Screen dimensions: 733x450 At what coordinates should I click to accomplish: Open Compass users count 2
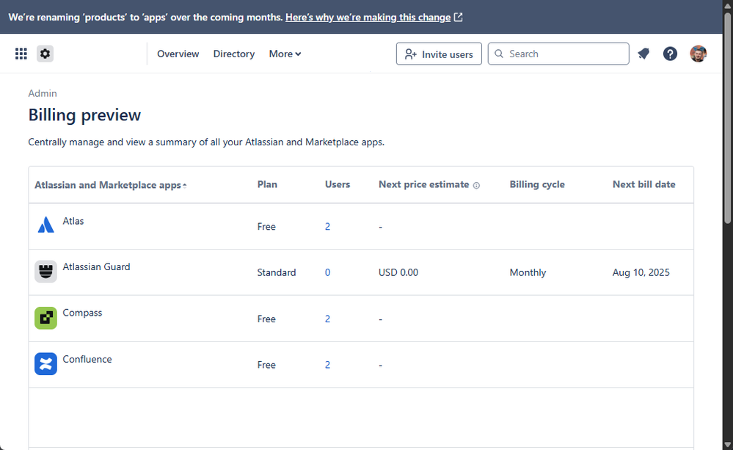tap(328, 319)
